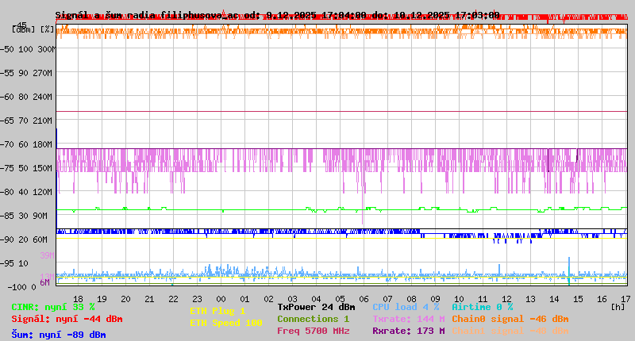Click the '180M' y-axis value
This screenshot has width=635, height=341.
pos(42,144)
